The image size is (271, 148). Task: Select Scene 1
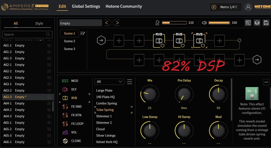tap(69, 33)
